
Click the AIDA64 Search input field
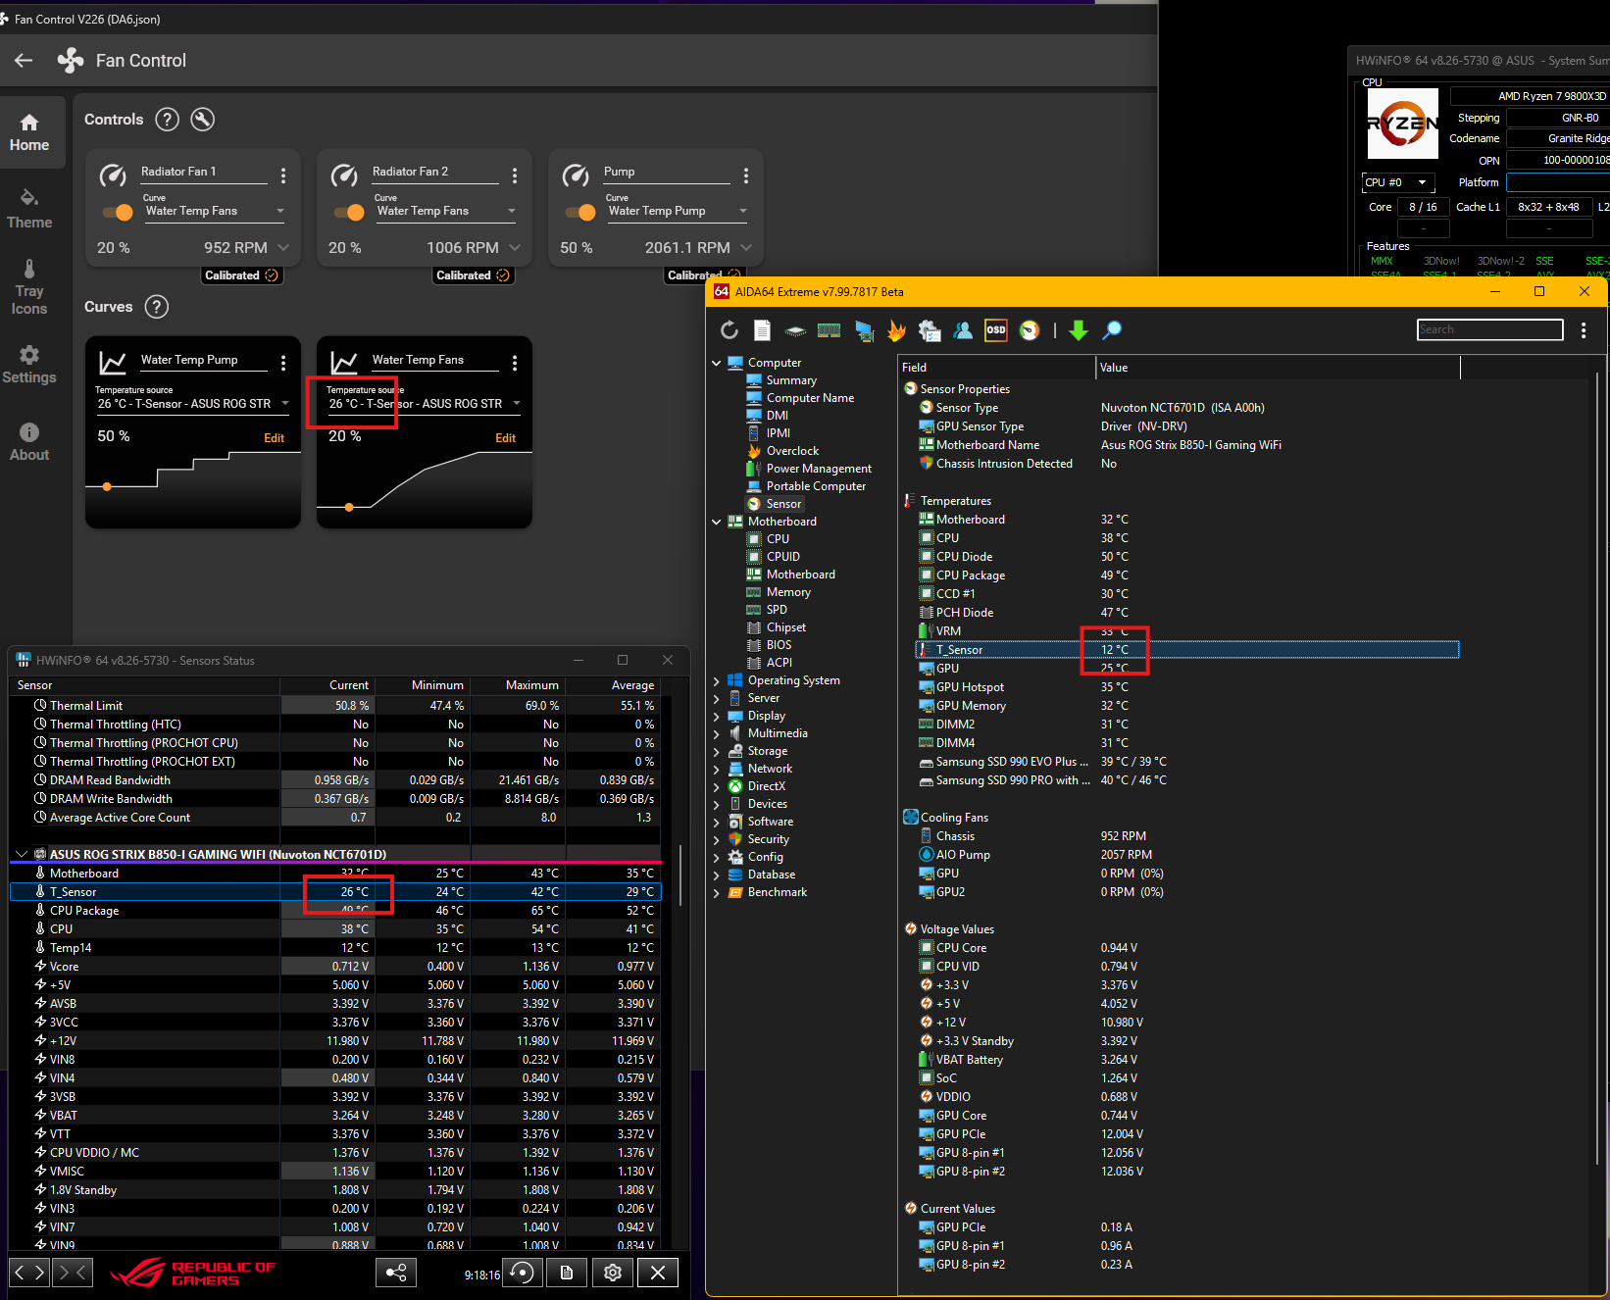pyautogui.click(x=1490, y=329)
